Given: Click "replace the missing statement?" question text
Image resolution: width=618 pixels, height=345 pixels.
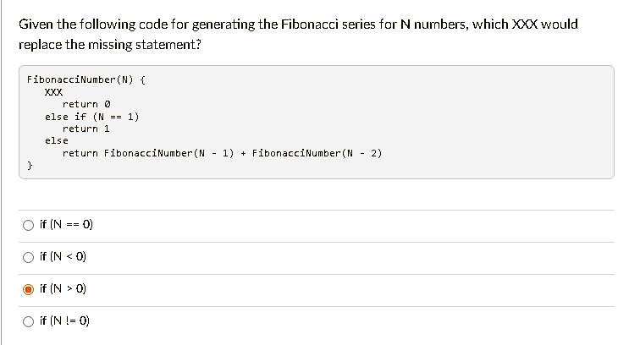Looking at the screenshot, I should 110,43.
